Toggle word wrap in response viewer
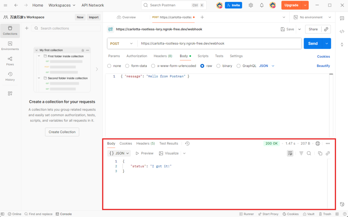348x217 pixels. 290,153
